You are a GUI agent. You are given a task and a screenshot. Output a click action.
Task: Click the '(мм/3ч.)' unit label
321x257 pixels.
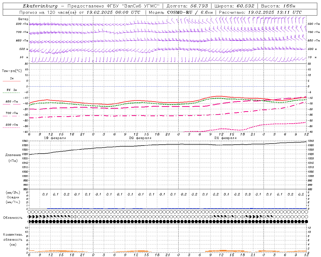click(13, 192)
